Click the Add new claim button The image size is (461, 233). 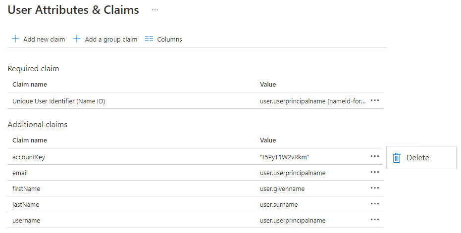pyautogui.click(x=44, y=39)
